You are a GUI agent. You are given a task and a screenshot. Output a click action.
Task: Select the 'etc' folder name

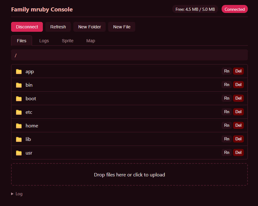tap(29, 112)
